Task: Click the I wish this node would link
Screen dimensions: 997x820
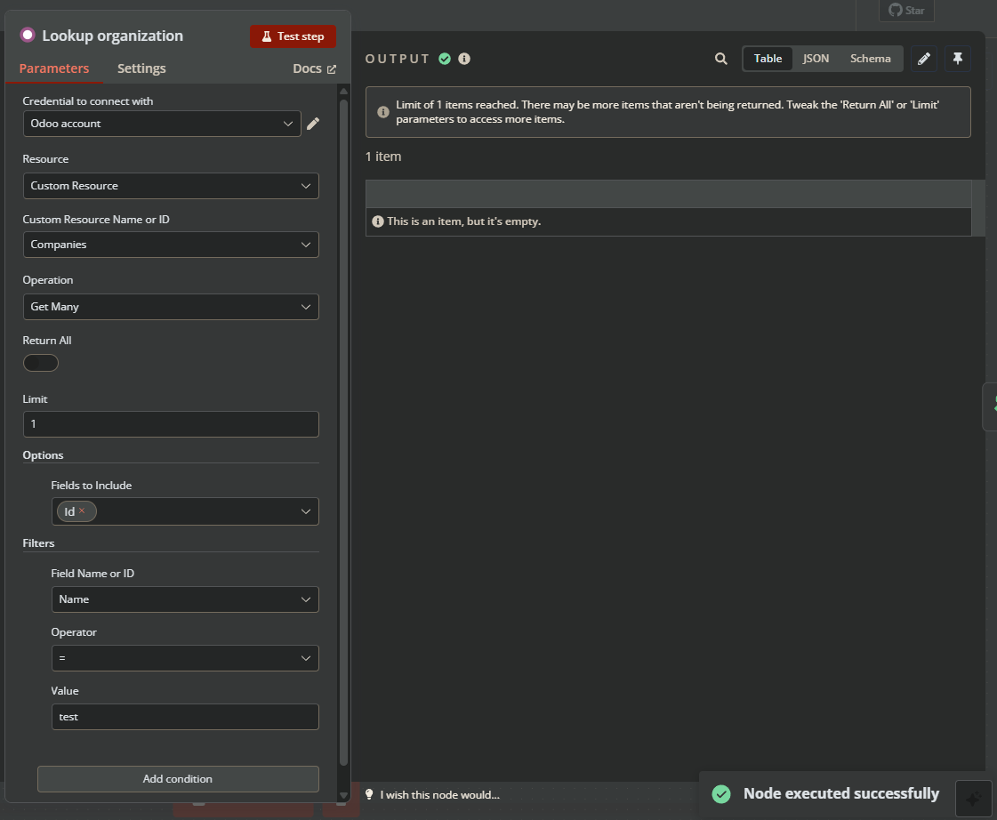Action: click(439, 794)
